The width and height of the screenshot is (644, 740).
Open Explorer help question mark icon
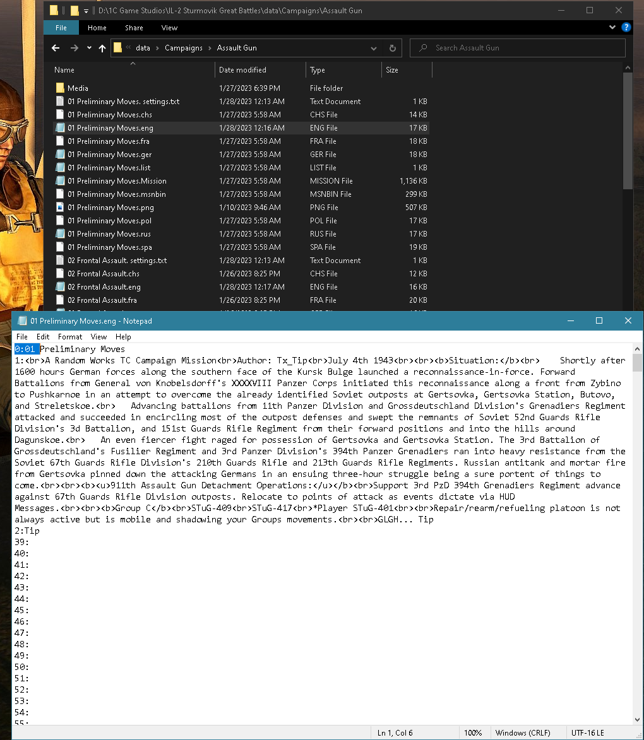click(626, 27)
